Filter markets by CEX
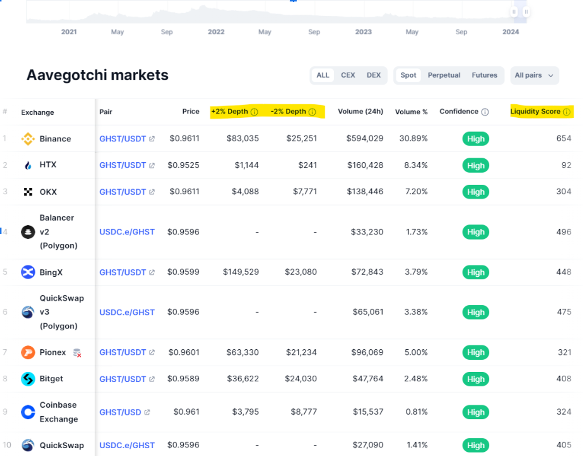Image resolution: width=583 pixels, height=456 pixels. pos(348,75)
